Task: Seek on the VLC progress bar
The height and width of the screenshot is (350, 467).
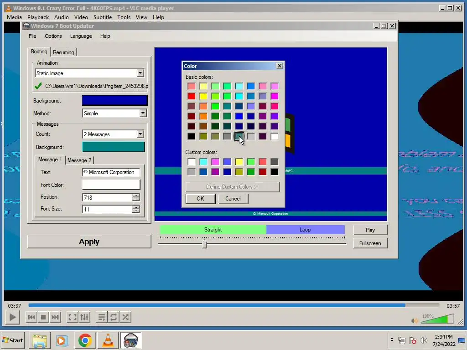Action: (234, 305)
